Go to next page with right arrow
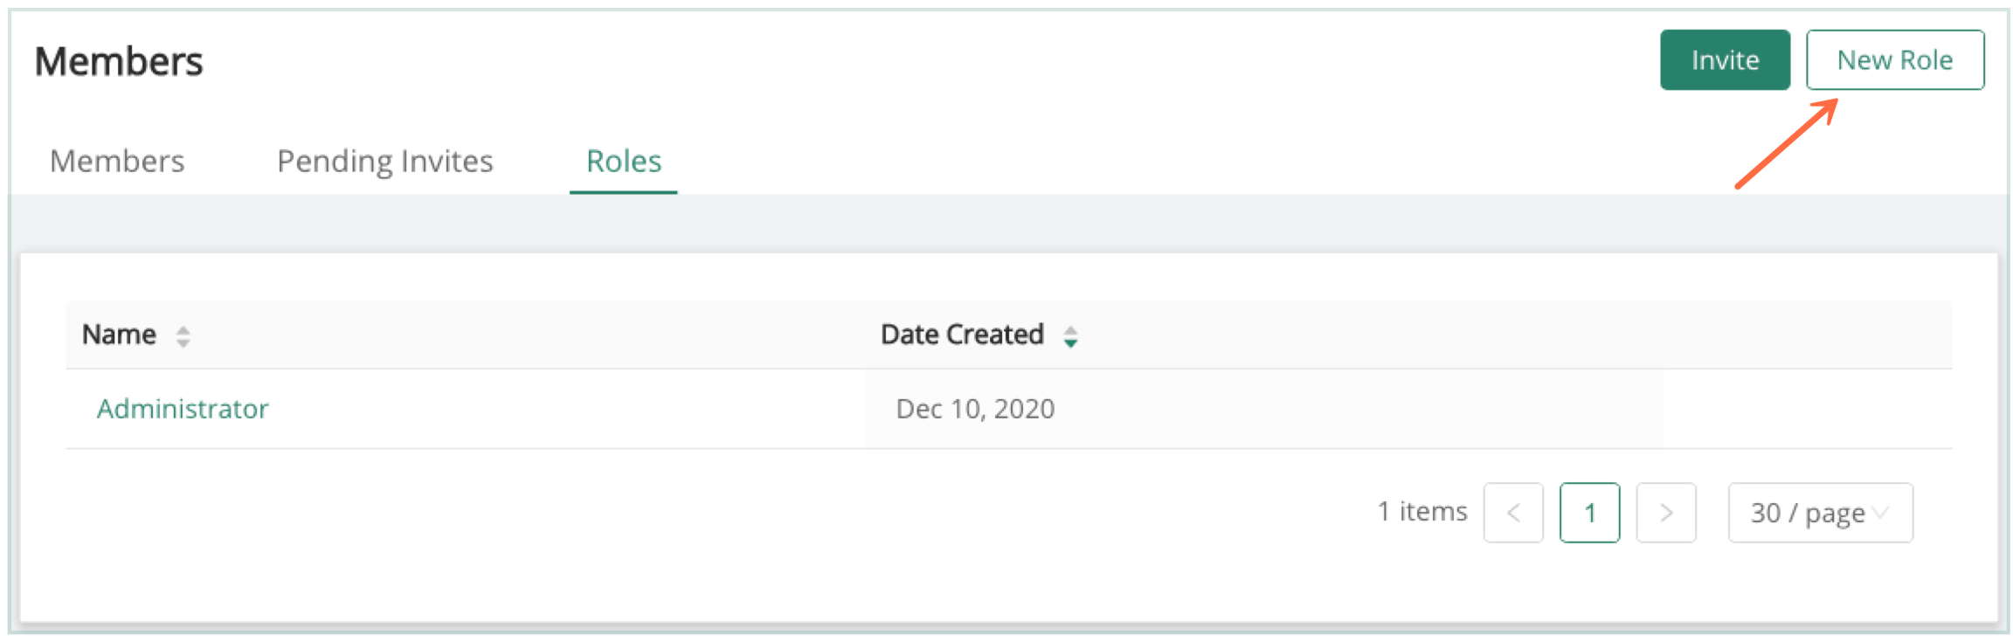 1666,513
